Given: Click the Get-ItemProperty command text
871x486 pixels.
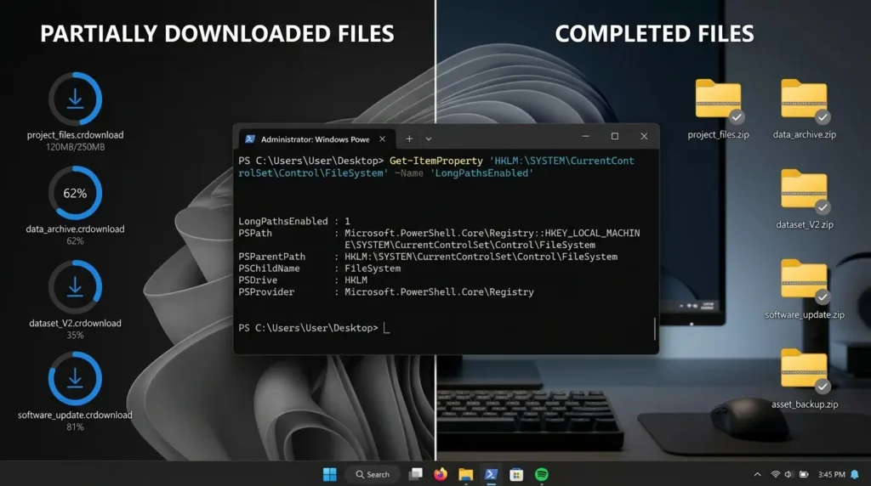Looking at the screenshot, I should click(436, 161).
